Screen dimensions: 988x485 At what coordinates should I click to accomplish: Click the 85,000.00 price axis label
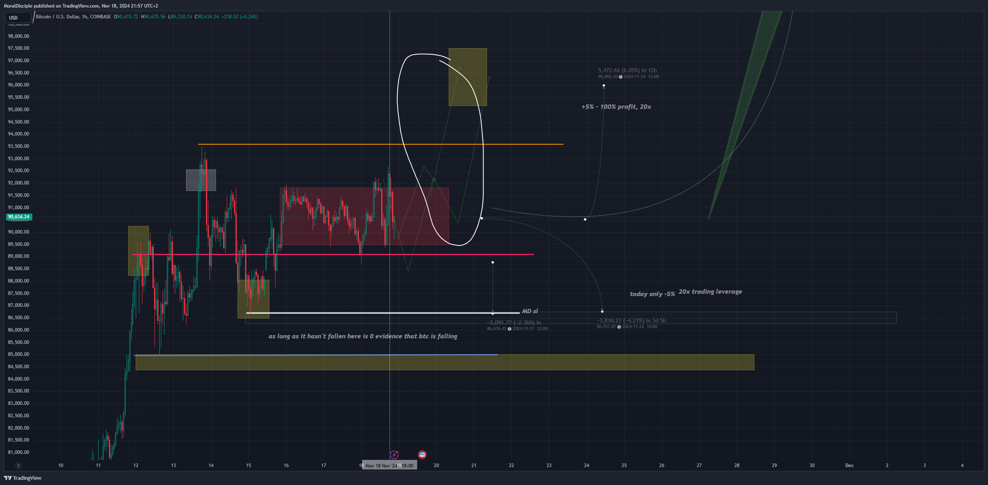pos(18,354)
